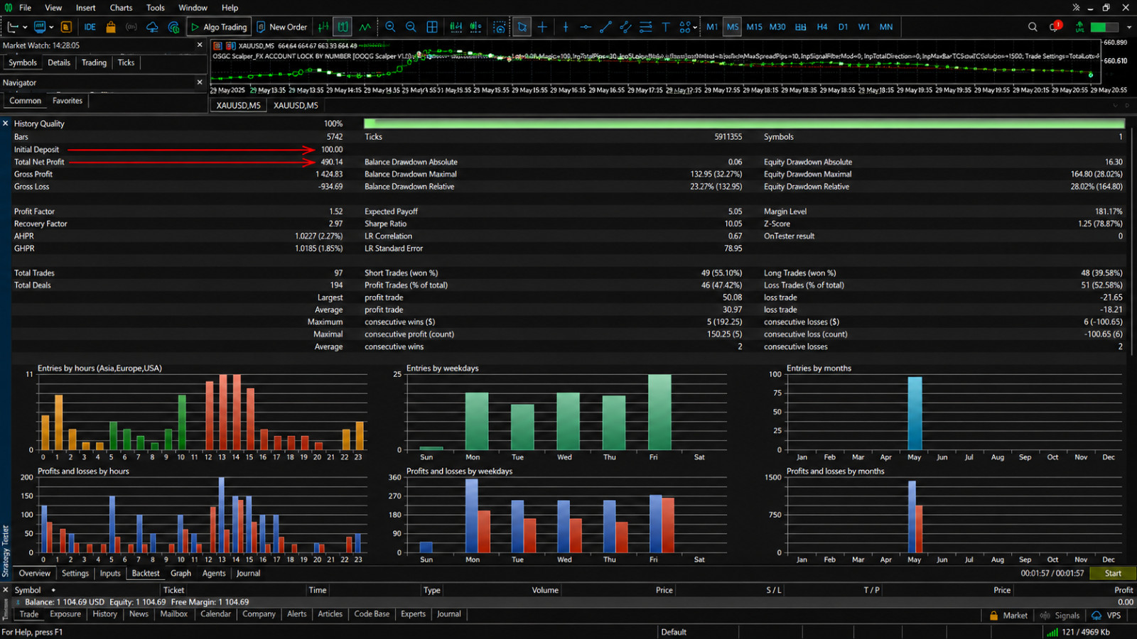Open the Tools menu
The height and width of the screenshot is (639, 1137).
(156, 8)
